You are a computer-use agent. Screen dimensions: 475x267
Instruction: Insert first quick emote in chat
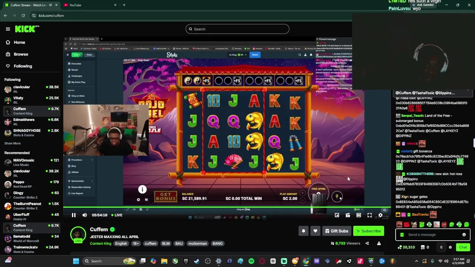[399, 224]
